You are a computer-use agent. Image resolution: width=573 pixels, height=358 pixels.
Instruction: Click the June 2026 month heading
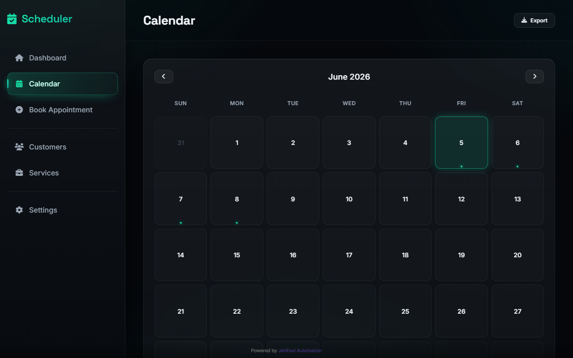coord(349,77)
